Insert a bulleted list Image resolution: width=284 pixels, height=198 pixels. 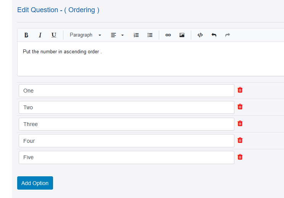pos(150,35)
